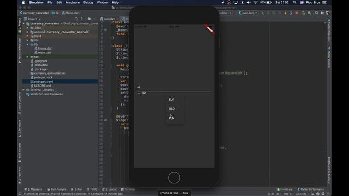Click the Search Everywhere magnifier in IDE toolbar
Image resolution: width=349 pixels, height=196 pixels.
pos(316,13)
